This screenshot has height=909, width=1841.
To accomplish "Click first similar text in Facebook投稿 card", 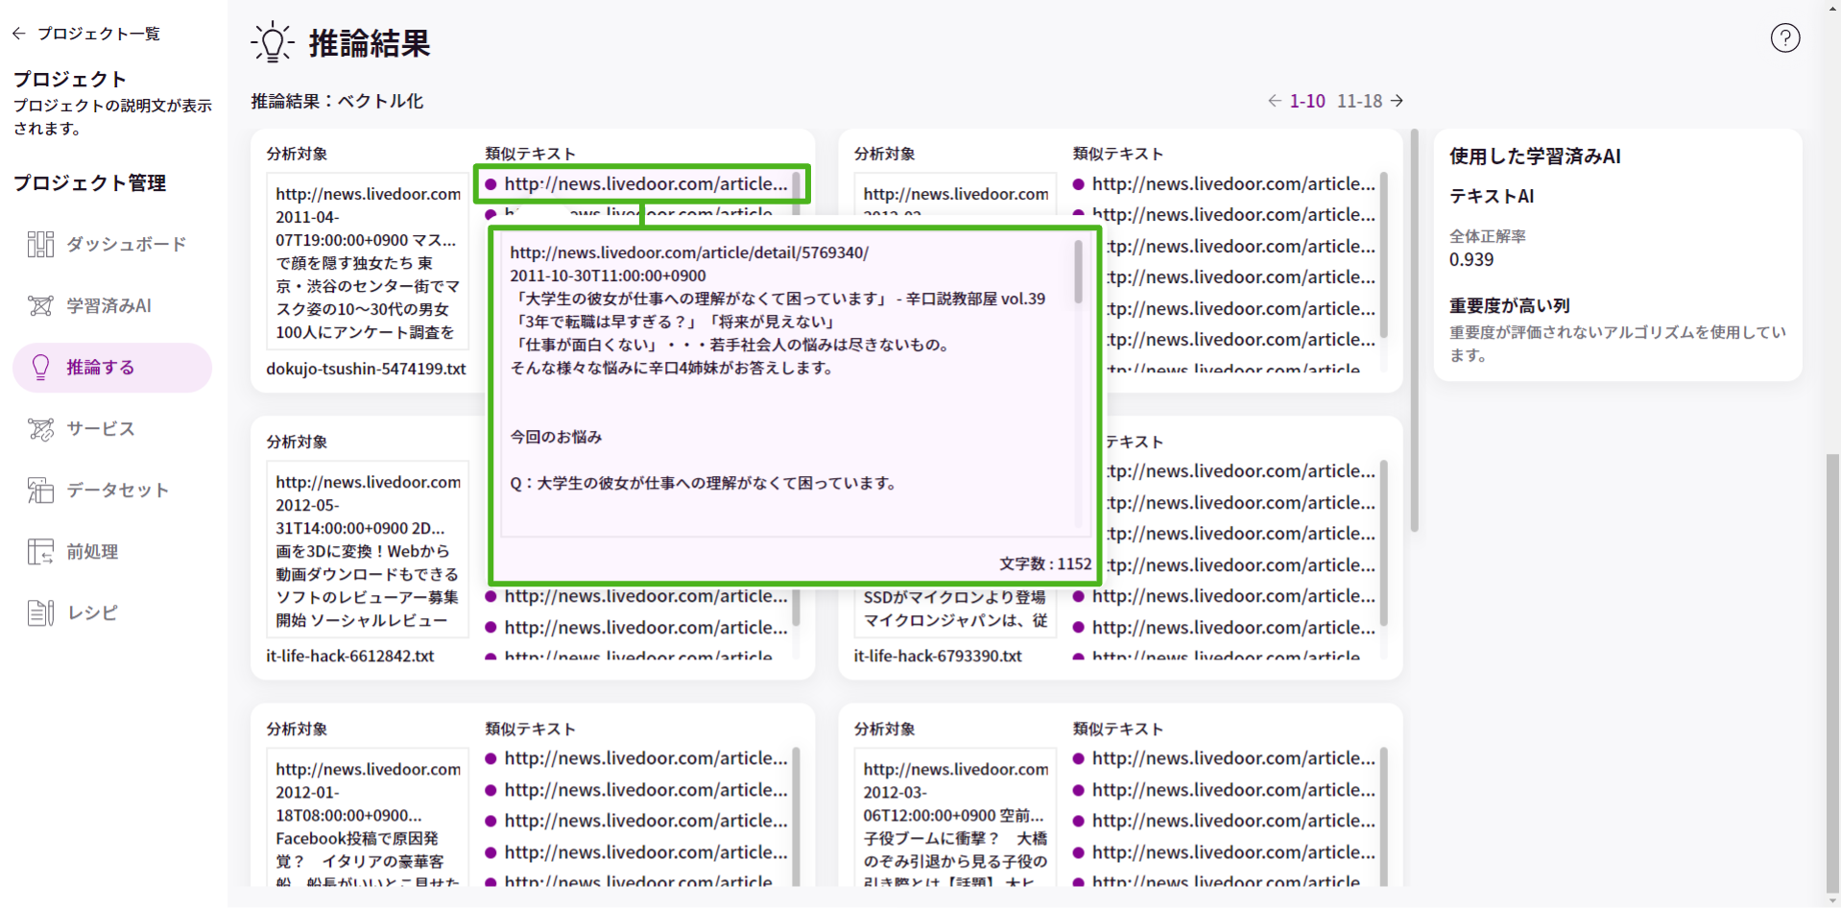I will (x=646, y=758).
